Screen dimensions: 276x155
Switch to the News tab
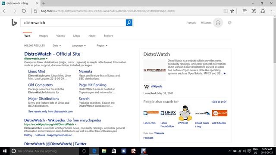tap(92, 36)
